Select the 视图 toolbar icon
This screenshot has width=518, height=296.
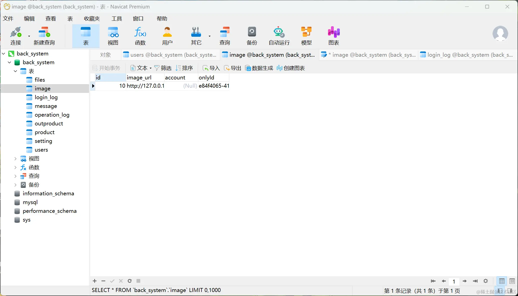(113, 36)
